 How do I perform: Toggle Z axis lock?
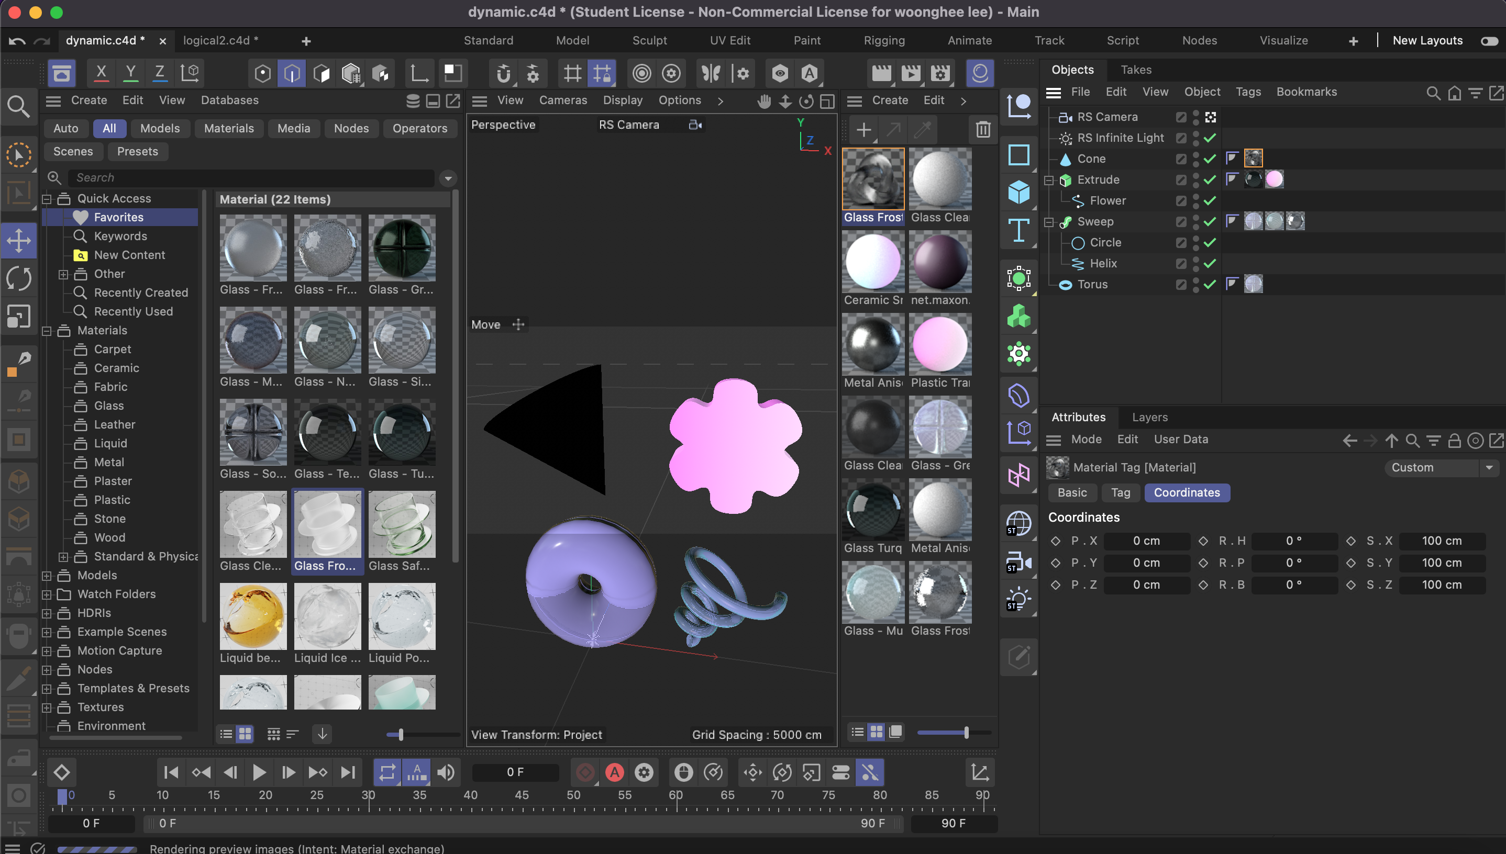coord(160,73)
